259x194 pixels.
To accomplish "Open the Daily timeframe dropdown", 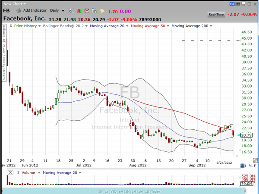I will 57,10.
